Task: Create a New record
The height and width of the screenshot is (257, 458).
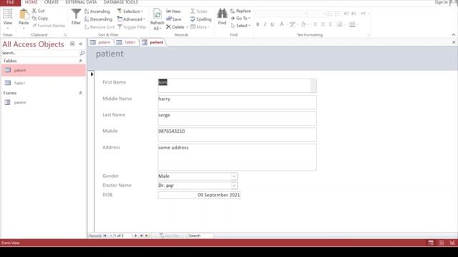Action: click(x=173, y=11)
